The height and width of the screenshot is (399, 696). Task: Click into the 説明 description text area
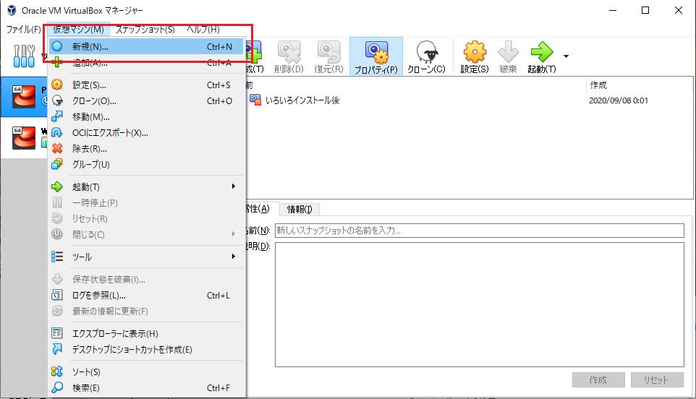click(480, 304)
